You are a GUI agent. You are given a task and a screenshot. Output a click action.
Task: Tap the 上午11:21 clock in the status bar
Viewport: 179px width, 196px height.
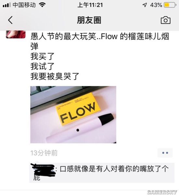coord(90,5)
